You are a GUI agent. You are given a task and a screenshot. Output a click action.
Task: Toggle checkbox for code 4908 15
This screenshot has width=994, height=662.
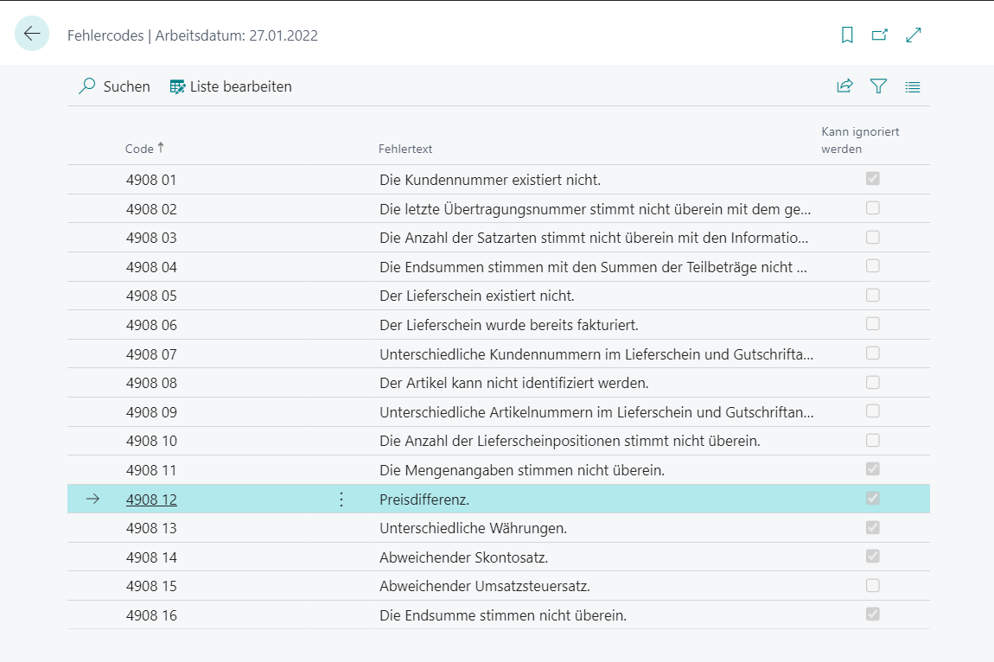873,585
